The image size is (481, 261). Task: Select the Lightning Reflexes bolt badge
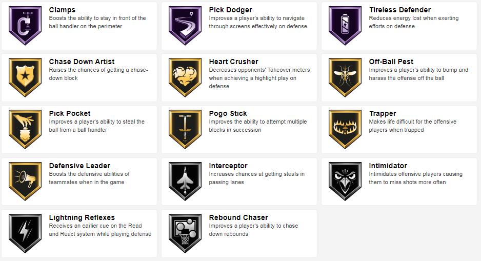25,233
